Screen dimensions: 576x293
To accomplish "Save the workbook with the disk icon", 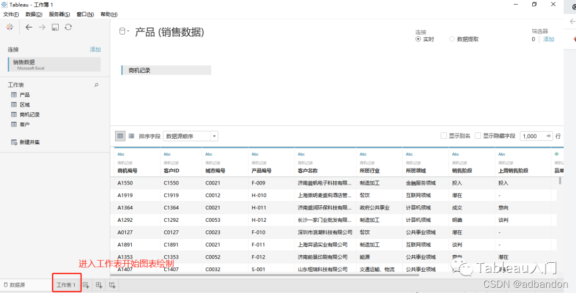I will tap(55, 27).
